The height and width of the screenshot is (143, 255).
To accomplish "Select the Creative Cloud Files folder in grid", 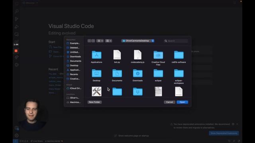I will point(158,58).
